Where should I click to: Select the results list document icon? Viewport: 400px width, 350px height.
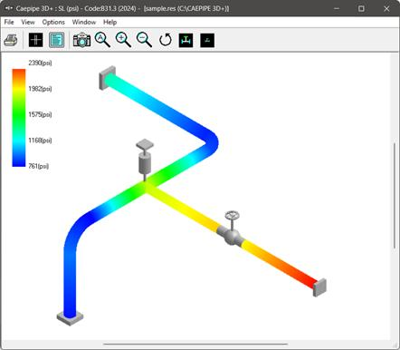click(56, 40)
